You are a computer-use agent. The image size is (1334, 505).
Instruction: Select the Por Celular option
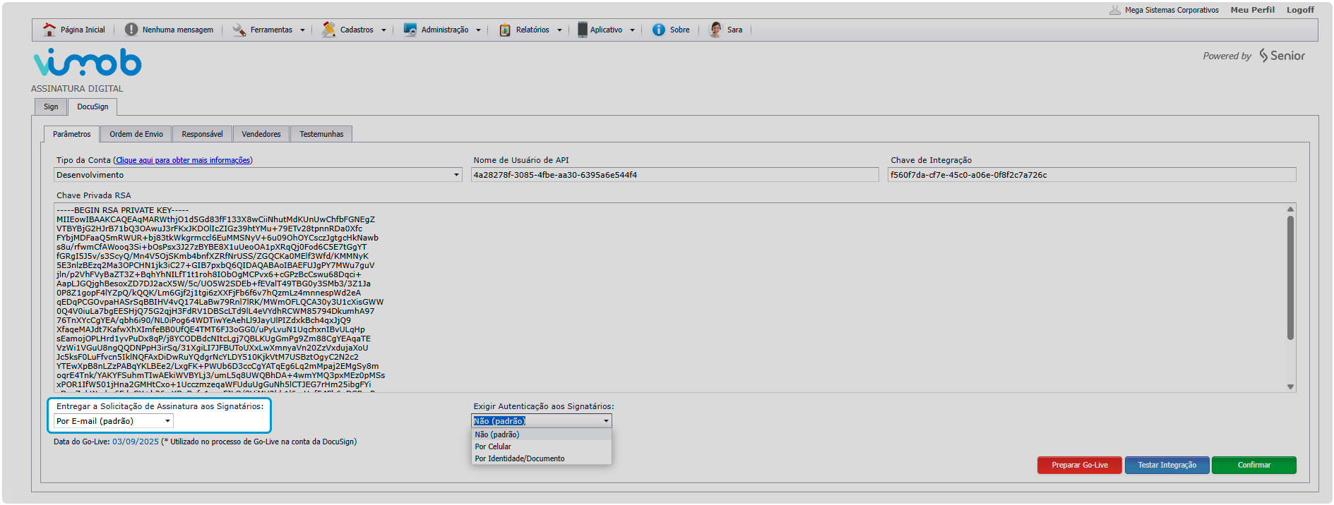click(x=541, y=446)
